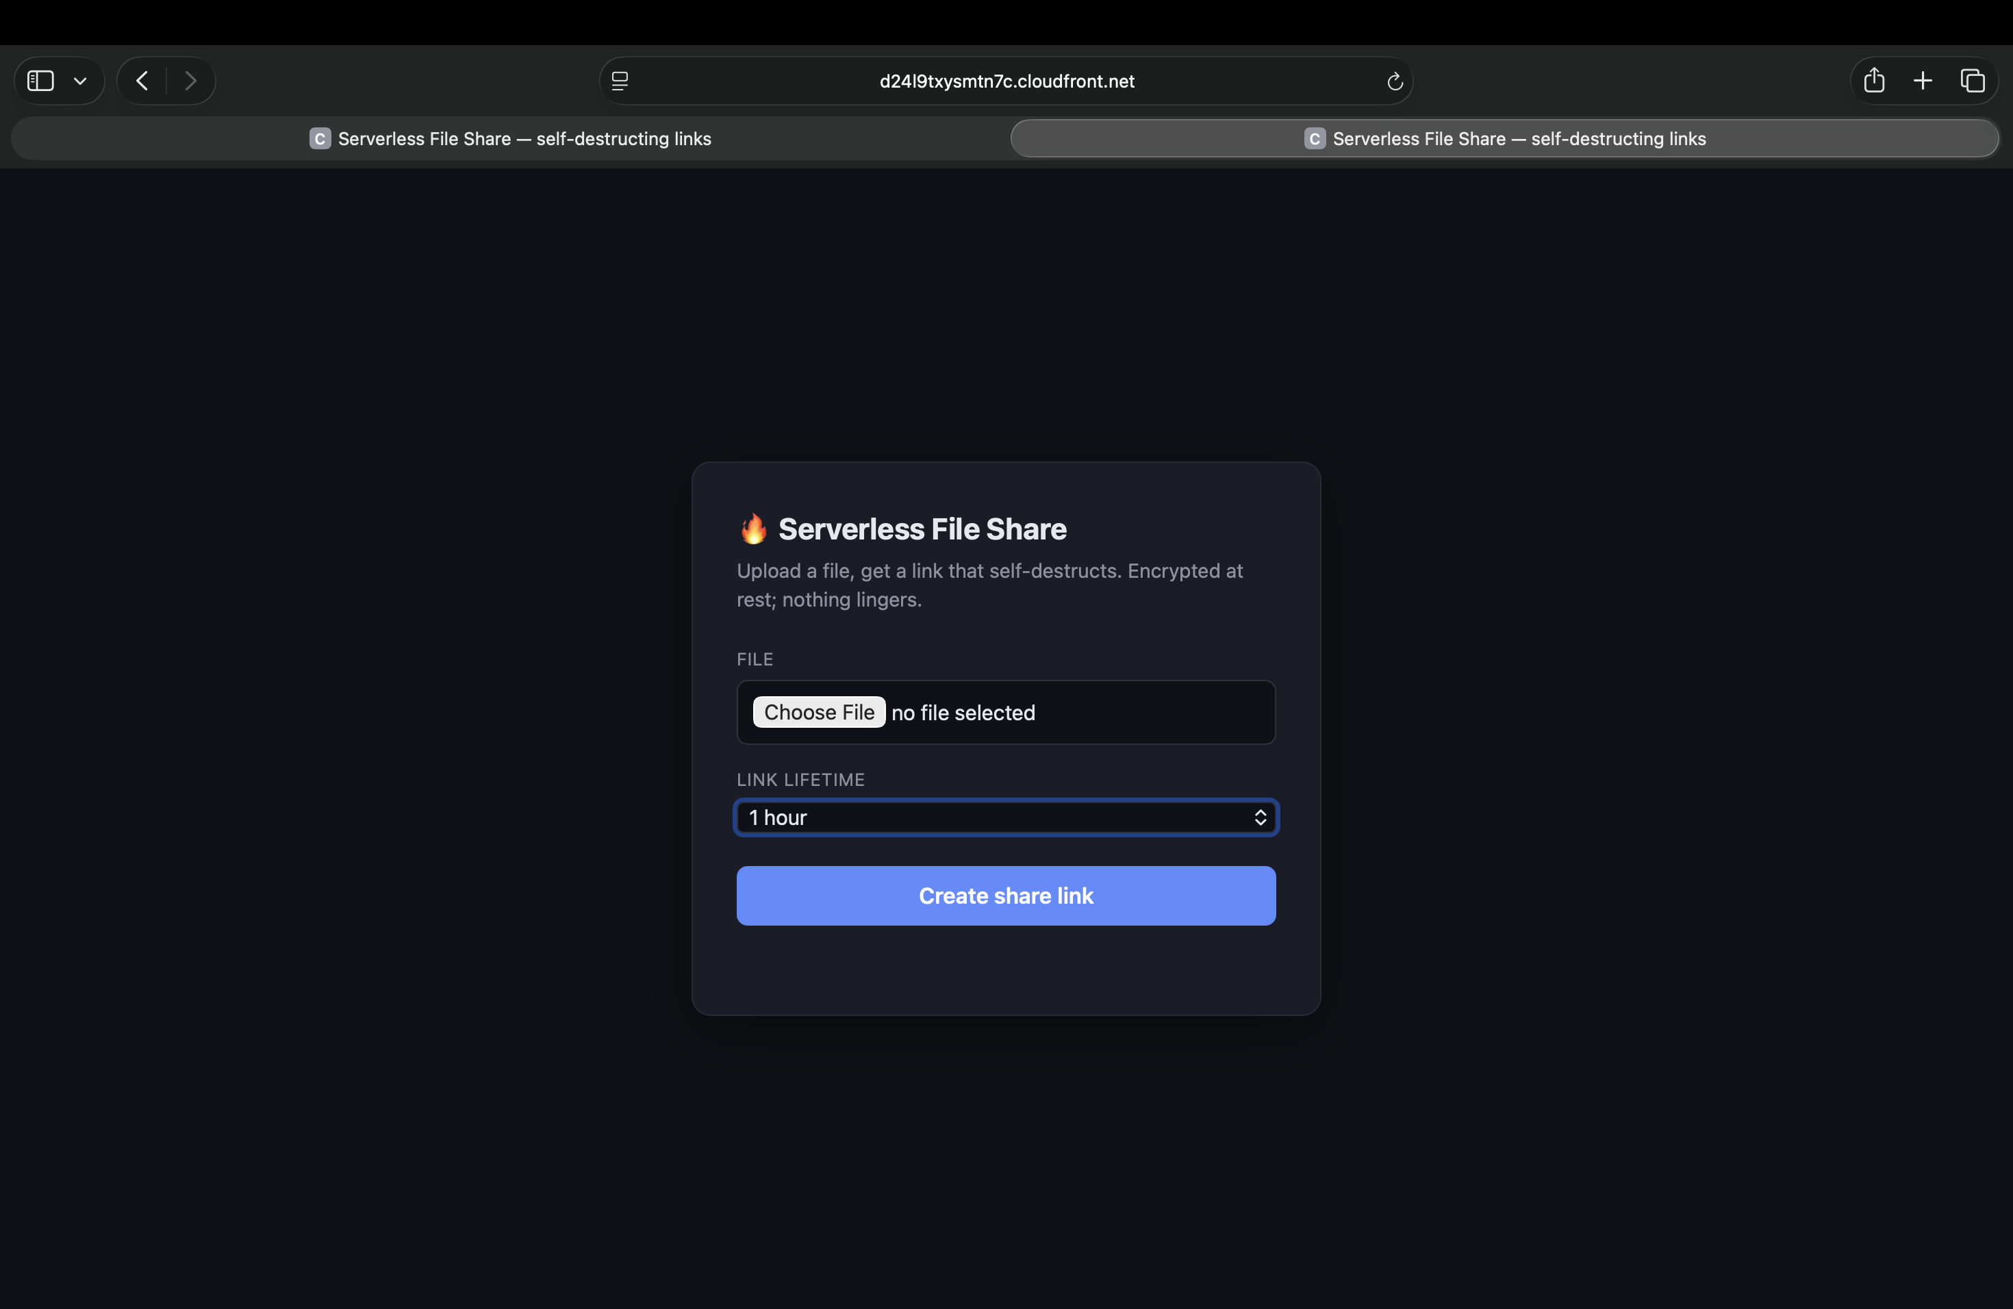
Task: Open the sidebar tab group dropdown arrow
Action: pos(80,81)
